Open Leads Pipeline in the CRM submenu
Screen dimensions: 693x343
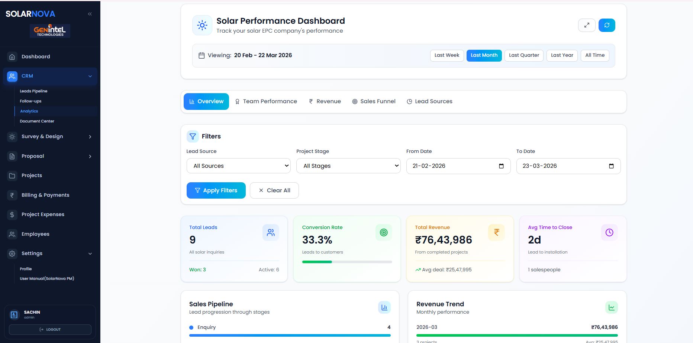(x=33, y=91)
